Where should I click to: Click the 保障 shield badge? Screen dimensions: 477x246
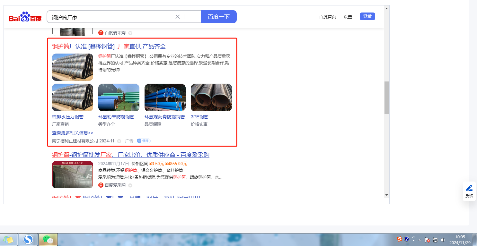(144, 141)
